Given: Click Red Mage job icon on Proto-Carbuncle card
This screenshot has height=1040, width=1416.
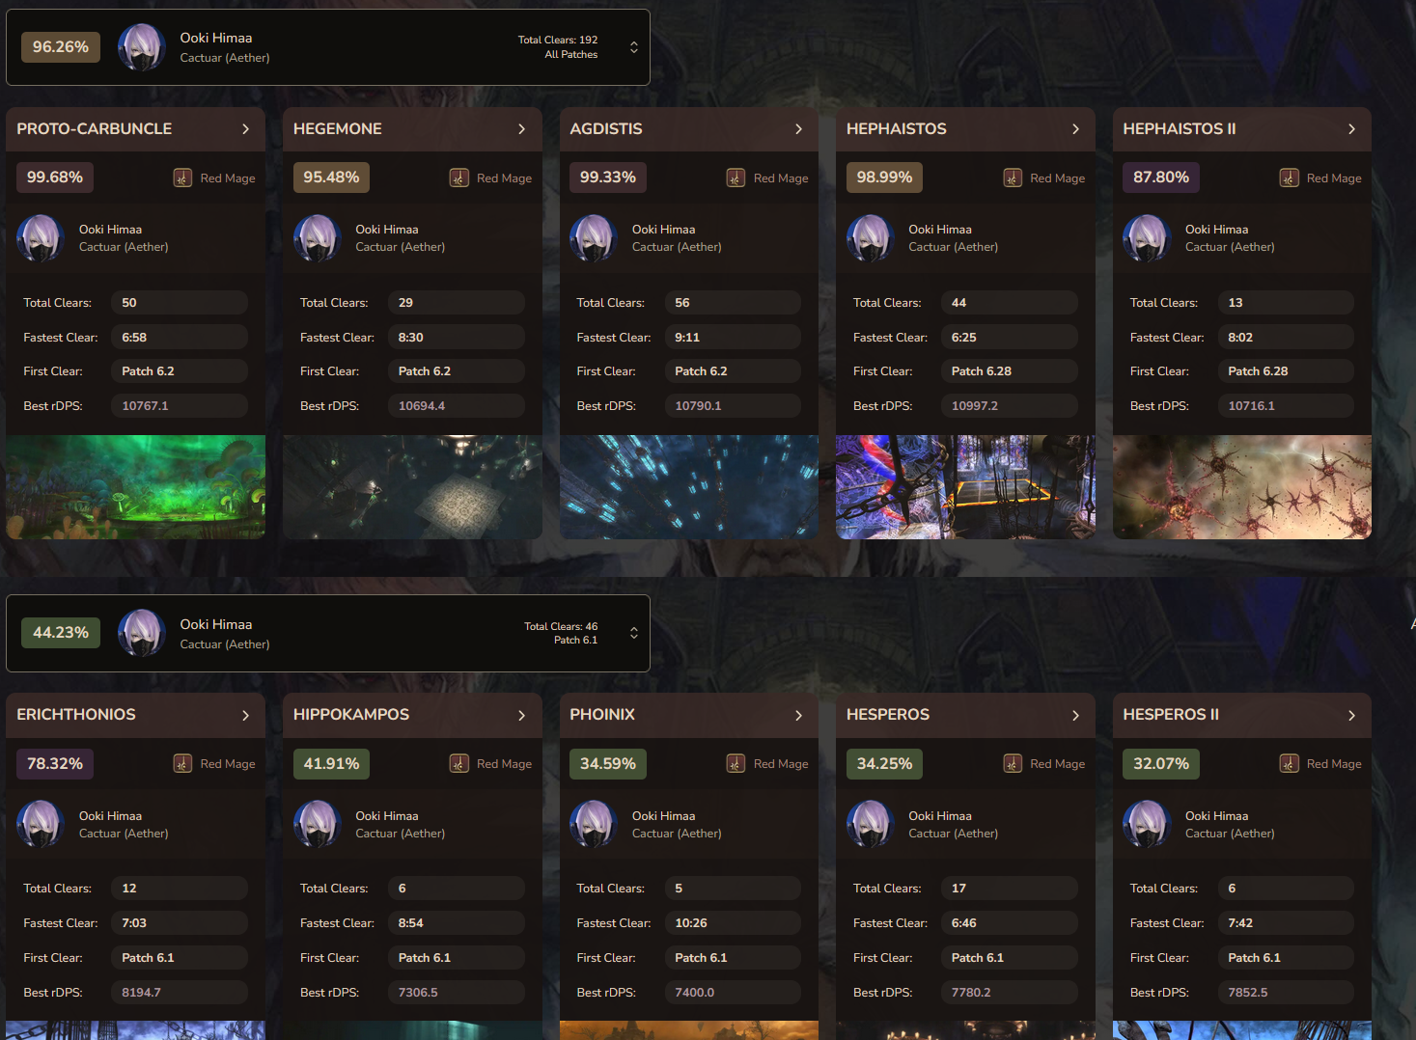Looking at the screenshot, I should (182, 178).
